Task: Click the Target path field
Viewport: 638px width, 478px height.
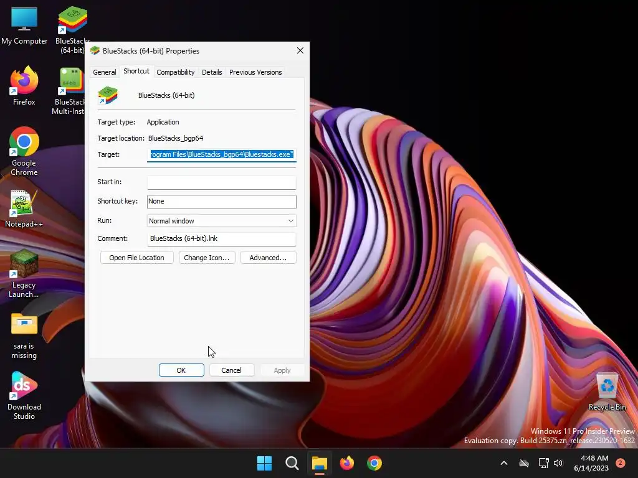Action: 222,154
